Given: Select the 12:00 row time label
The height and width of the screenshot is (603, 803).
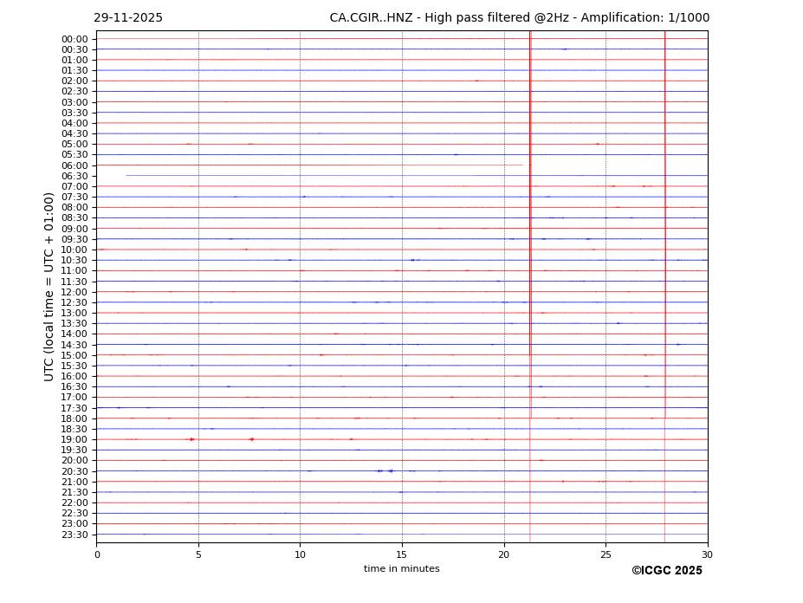Looking at the screenshot, I should coord(74,292).
